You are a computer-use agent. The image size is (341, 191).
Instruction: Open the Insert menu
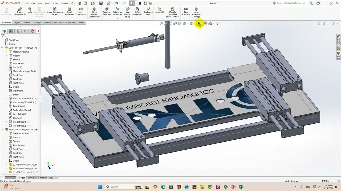pyautogui.click(x=47, y=3)
